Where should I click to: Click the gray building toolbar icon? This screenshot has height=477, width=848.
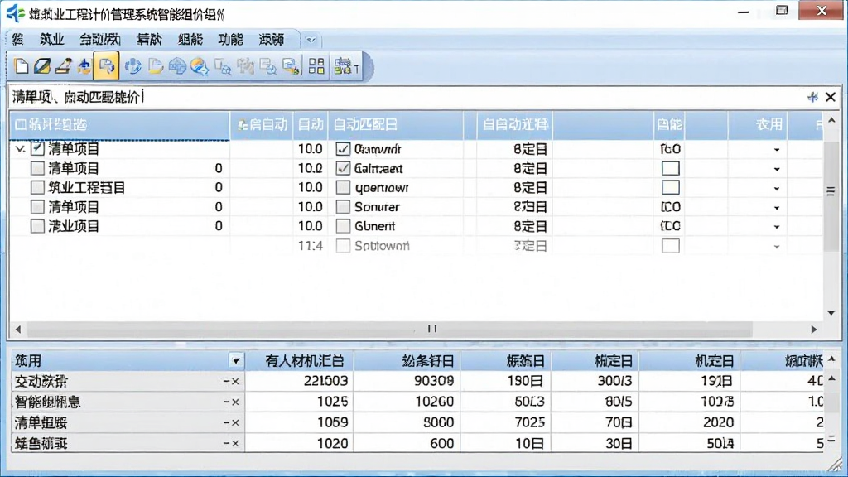245,66
